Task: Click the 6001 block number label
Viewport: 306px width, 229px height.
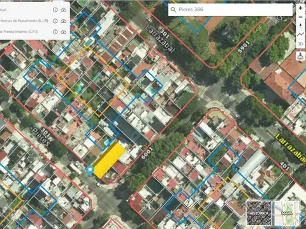Action: [x=147, y=153]
